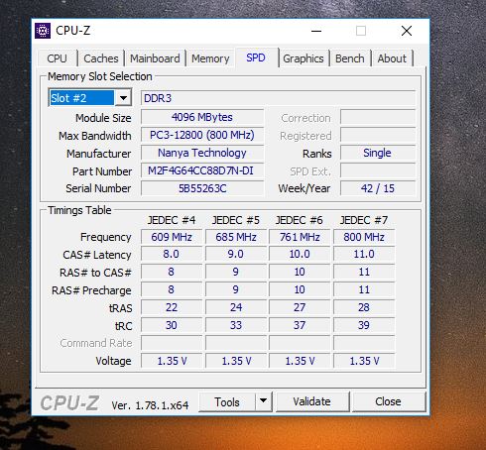Viewport: 486px width, 450px height.
Task: Click the empty SPD Ext. field
Action: coord(378,170)
